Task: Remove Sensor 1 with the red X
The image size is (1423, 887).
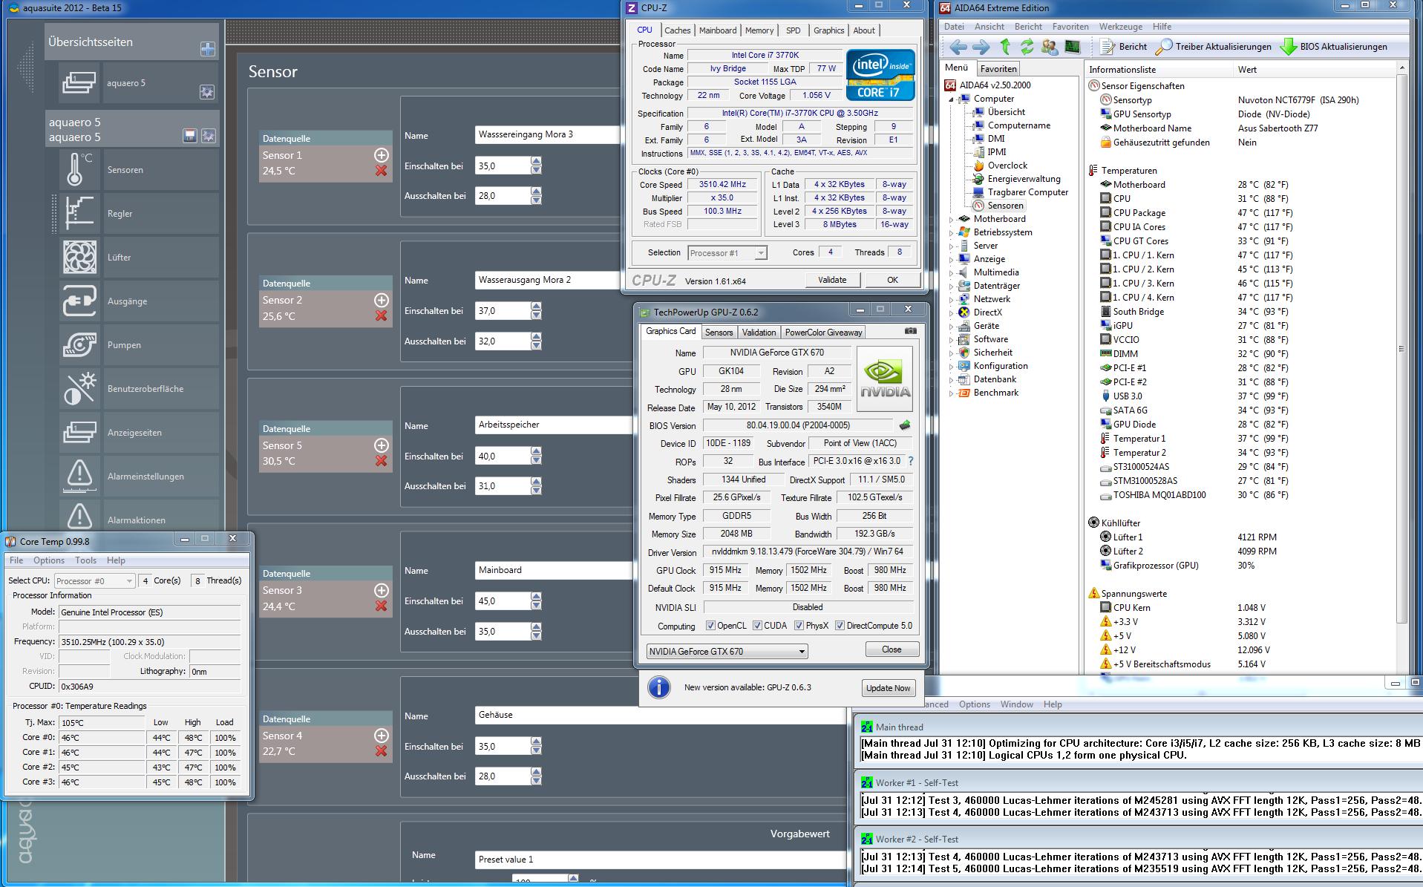Action: (x=381, y=171)
